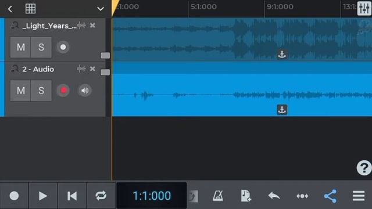The height and width of the screenshot is (209, 372).
Task: Return to start with rewind button
Action: click(x=72, y=196)
